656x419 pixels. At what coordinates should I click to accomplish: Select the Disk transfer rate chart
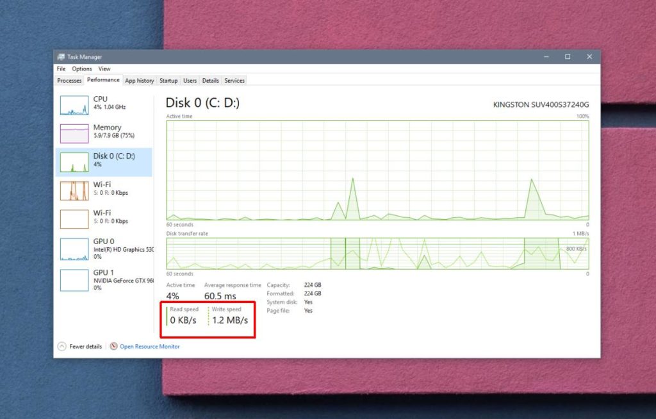coord(377,253)
